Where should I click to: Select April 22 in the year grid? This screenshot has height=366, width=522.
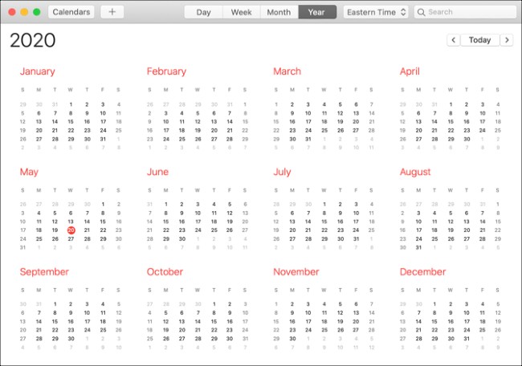451,131
